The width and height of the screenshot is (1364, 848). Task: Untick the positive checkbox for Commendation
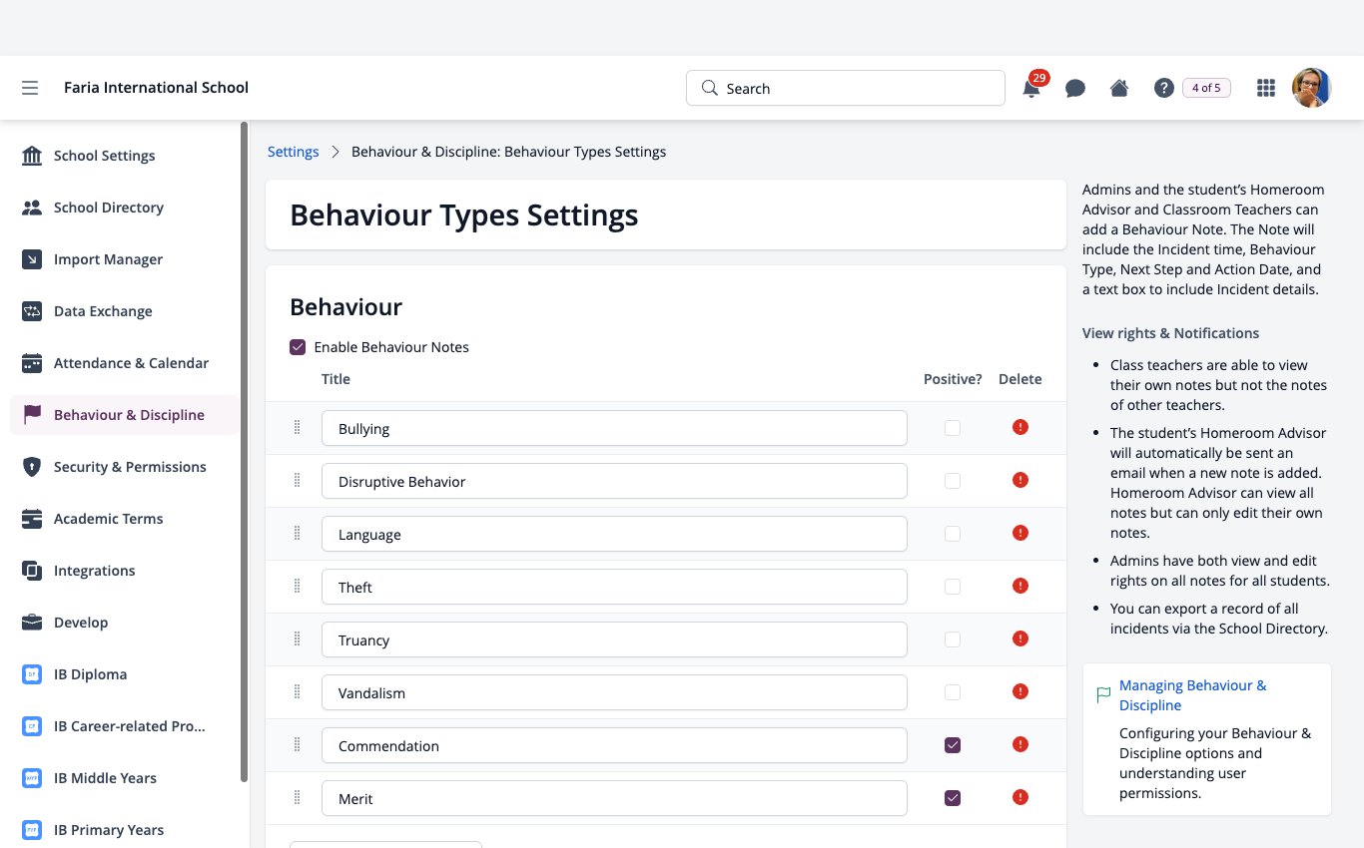tap(953, 744)
